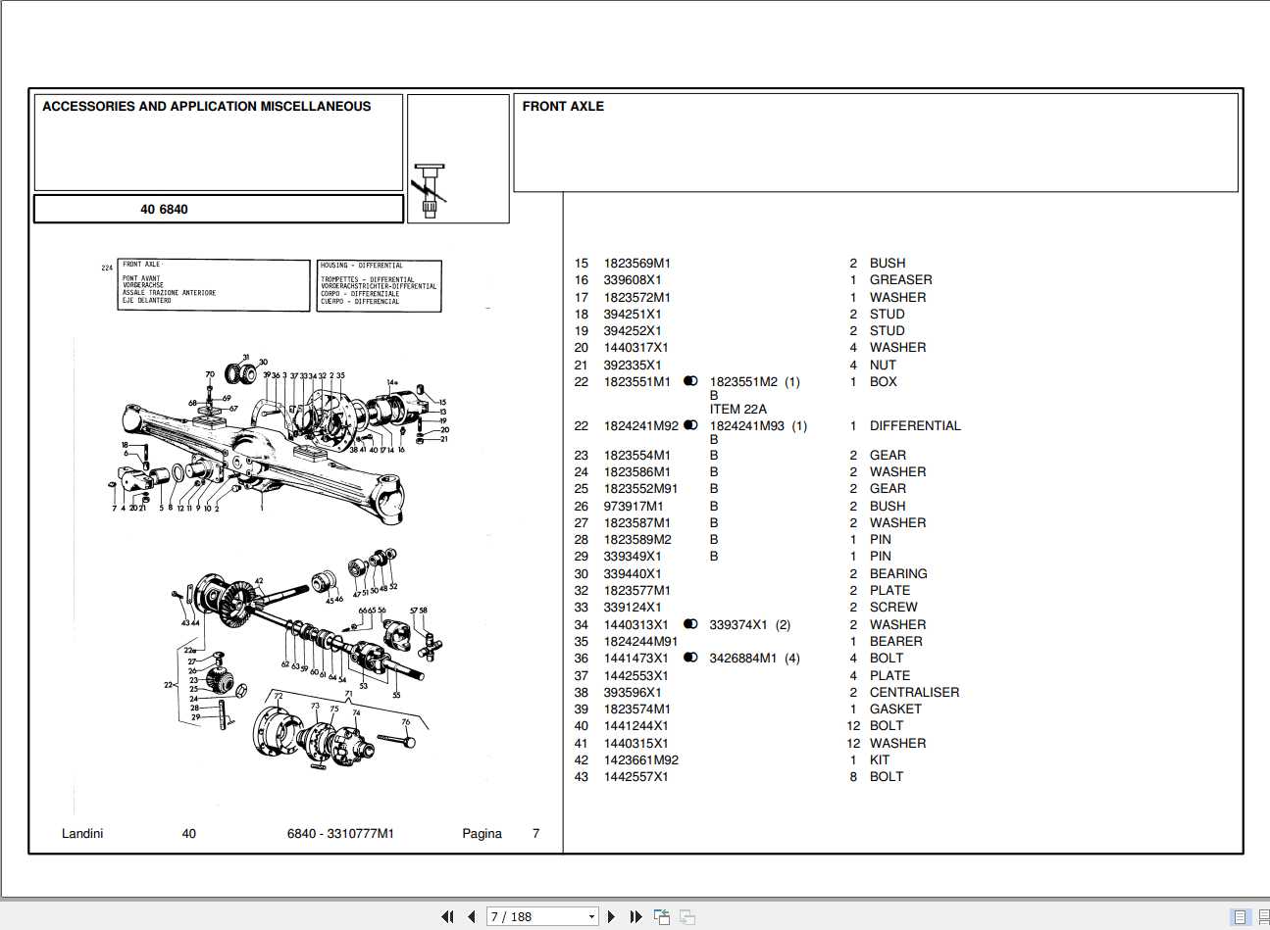Select part number 1823574M1
Viewport: 1270px width, 930px height.
pos(637,709)
